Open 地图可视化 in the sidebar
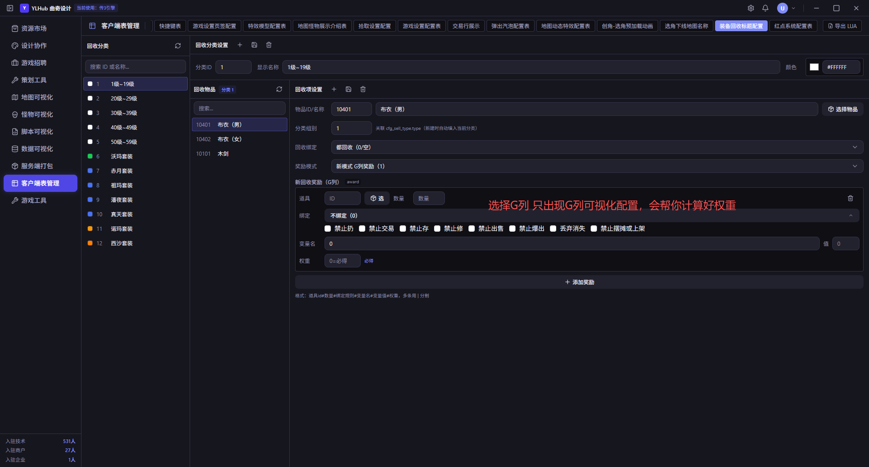 (37, 97)
